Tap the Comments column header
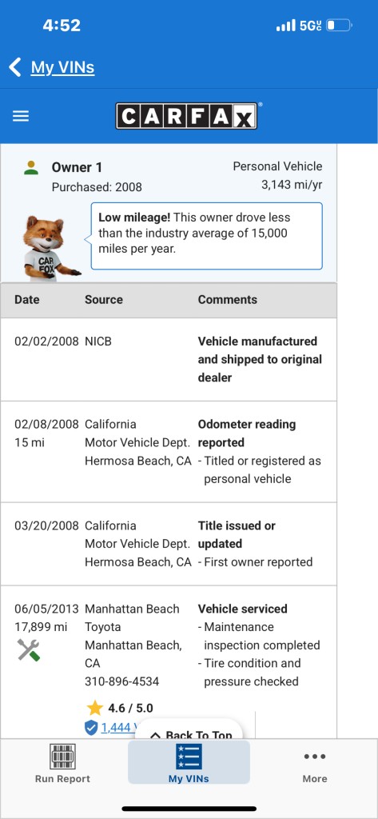This screenshot has height=819, width=378. click(x=228, y=300)
